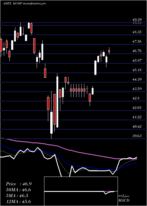Viewport: 147px width, 206px height.
Task: Select the 46.76 price level label
Action: [137, 51]
